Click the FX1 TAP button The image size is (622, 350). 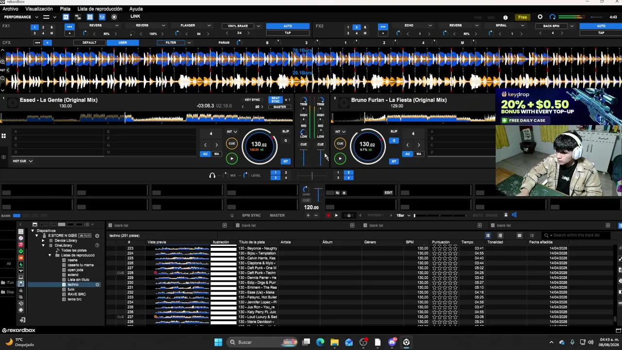coord(288,33)
